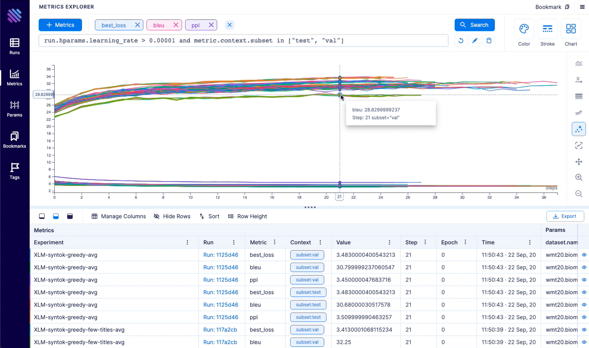
Task: Open the Value column options menu
Action: [x=389, y=242]
